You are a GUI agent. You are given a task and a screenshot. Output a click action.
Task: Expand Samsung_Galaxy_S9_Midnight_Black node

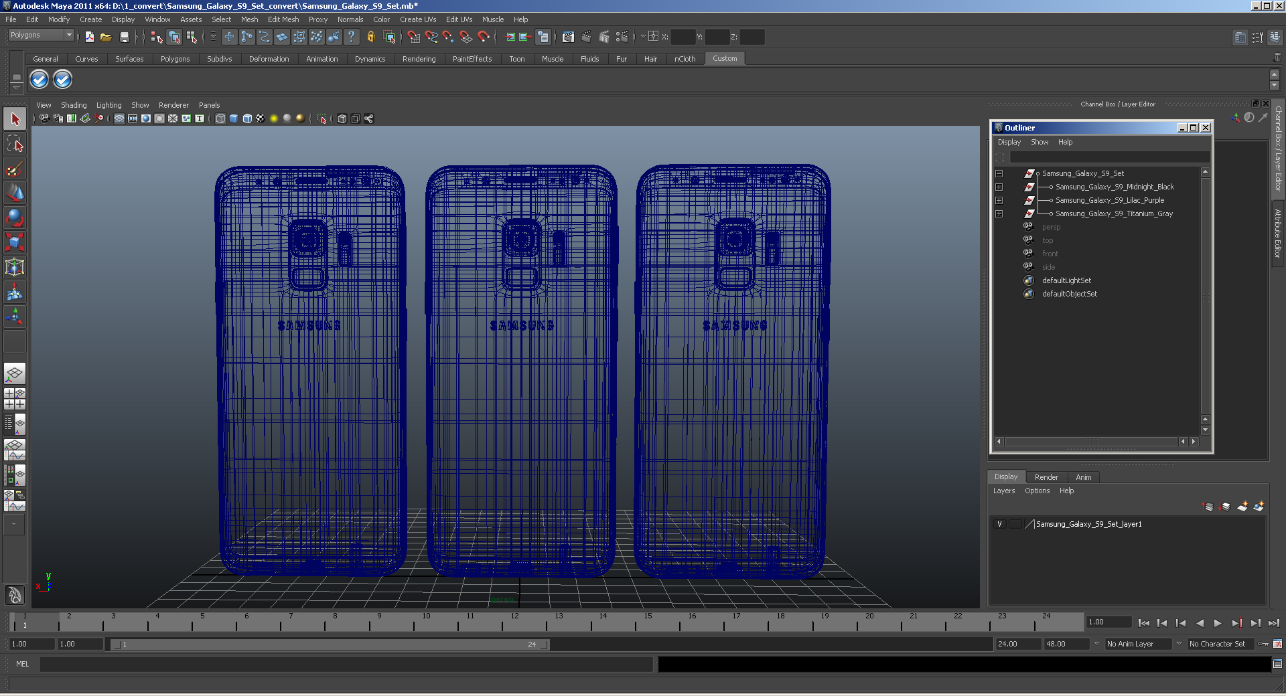999,187
